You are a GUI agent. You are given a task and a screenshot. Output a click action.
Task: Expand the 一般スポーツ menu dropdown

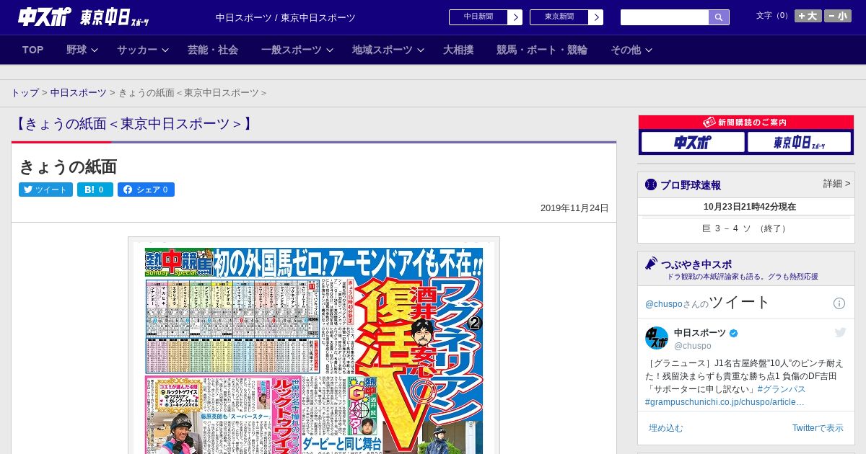297,50
